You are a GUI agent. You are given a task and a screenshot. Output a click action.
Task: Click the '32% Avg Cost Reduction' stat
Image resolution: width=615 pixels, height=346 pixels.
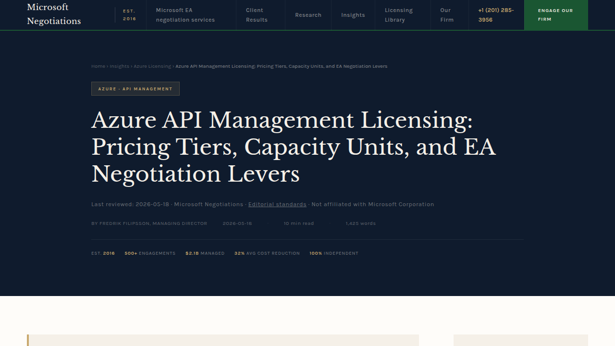267,253
